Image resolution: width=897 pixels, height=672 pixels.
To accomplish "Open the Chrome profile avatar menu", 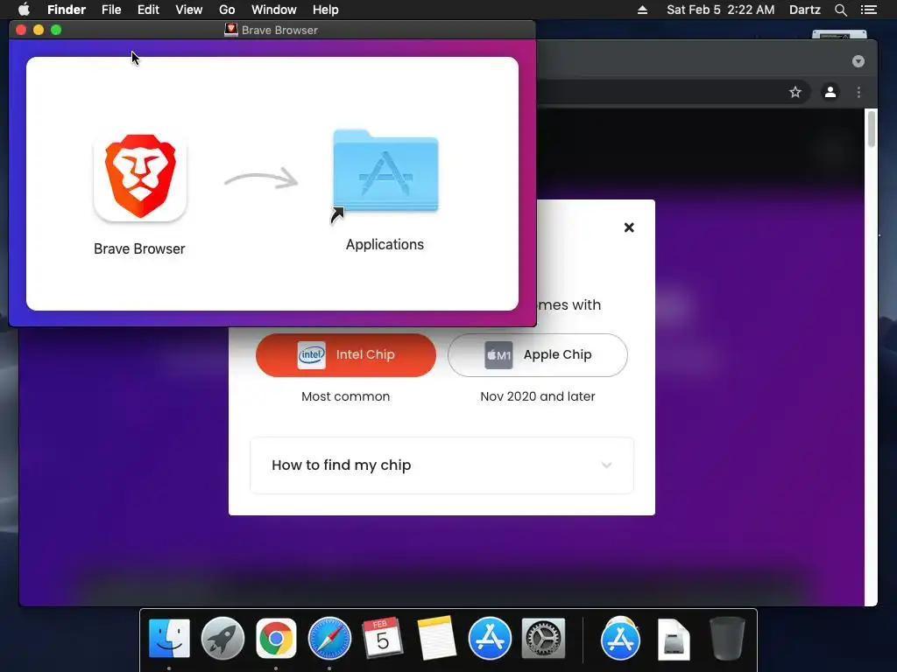I will click(x=830, y=91).
